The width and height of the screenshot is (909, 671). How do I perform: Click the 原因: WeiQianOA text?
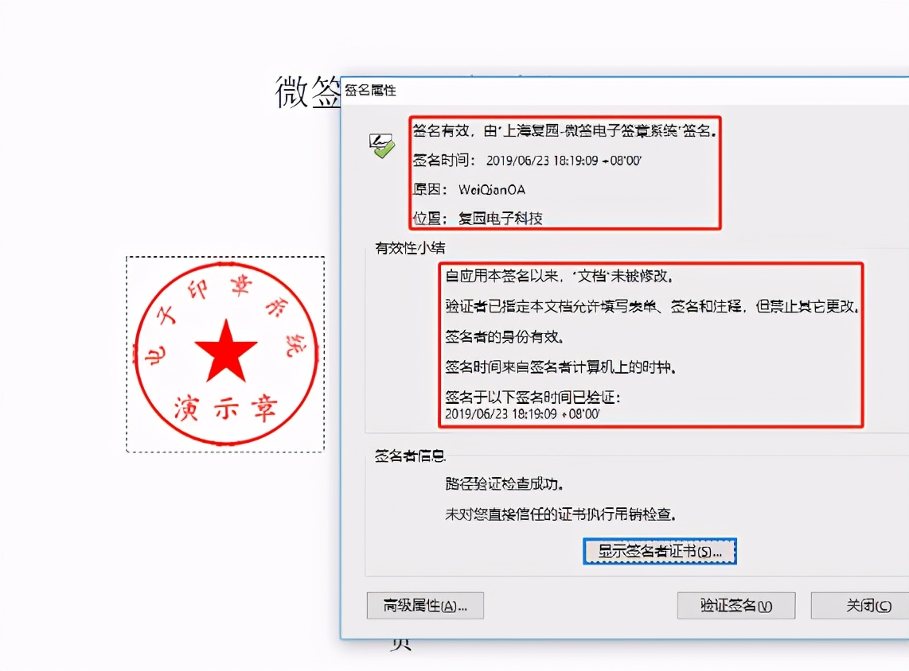pyautogui.click(x=469, y=189)
